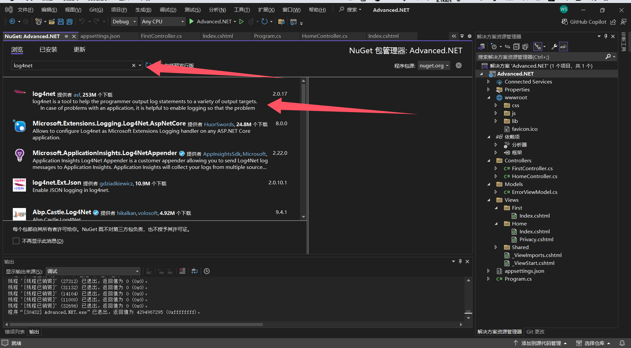The width and height of the screenshot is (631, 348).
Task: Switch to the 已安装 NuGet tab
Action: click(x=48, y=49)
